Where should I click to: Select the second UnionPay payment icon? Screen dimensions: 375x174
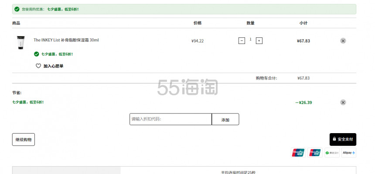click(x=315, y=153)
